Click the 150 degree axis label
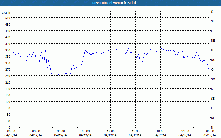Screen dimensions: 221x138 (x=8, y=95)
